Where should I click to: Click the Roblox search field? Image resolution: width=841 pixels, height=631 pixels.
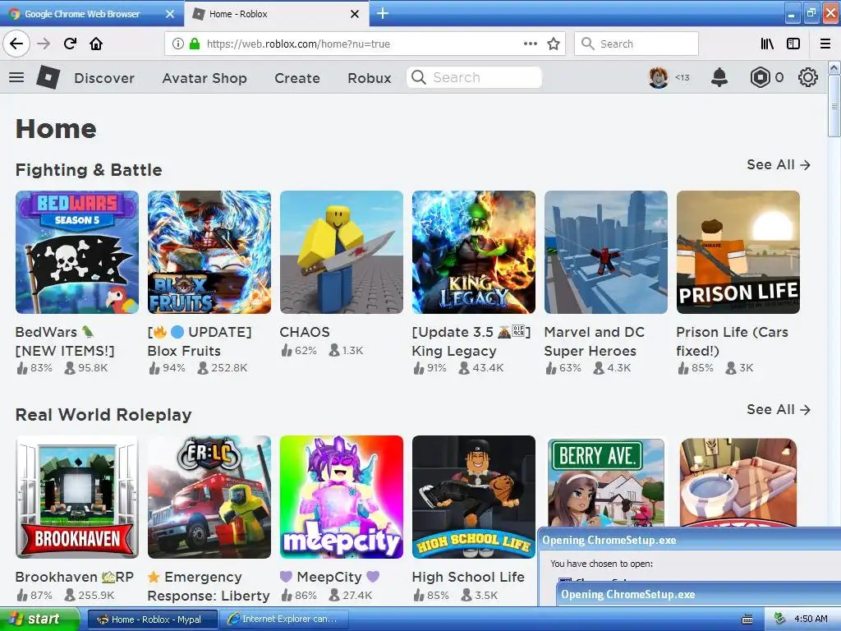click(474, 77)
